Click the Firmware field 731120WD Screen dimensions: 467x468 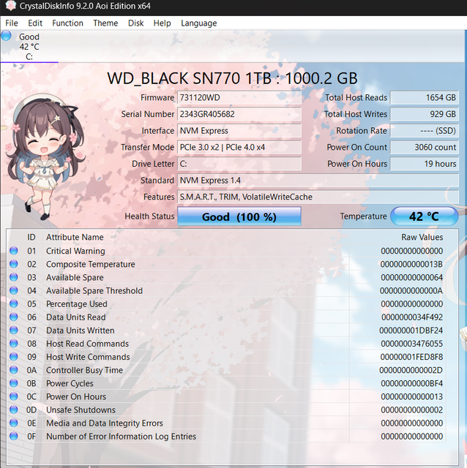239,97
